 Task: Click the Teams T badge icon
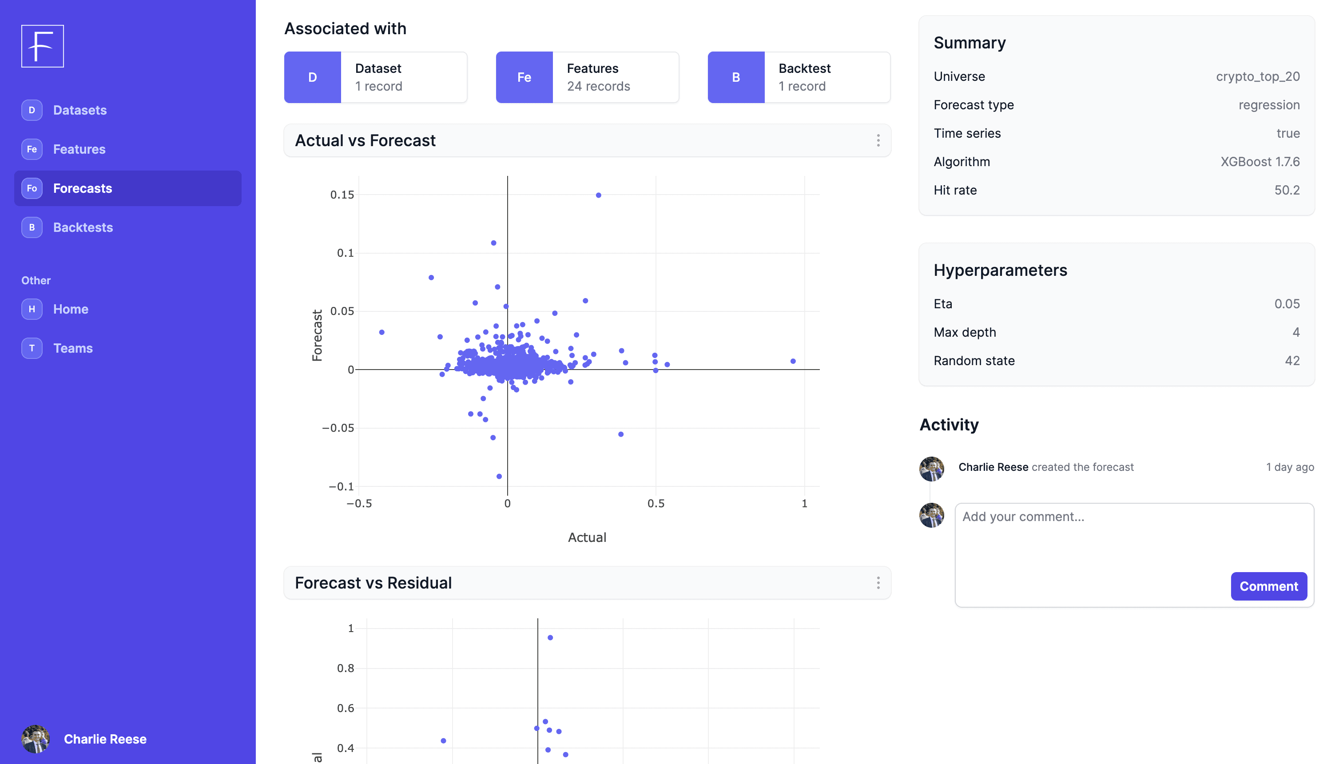click(32, 348)
